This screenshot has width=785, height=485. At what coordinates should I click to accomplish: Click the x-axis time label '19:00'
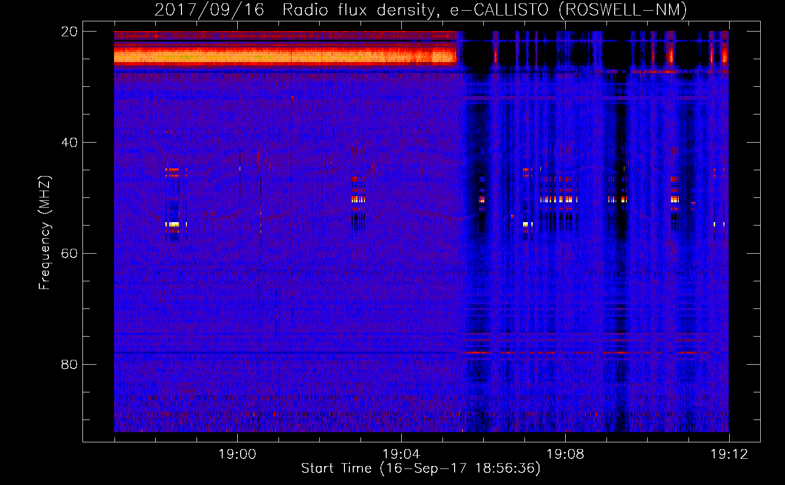pos(237,454)
